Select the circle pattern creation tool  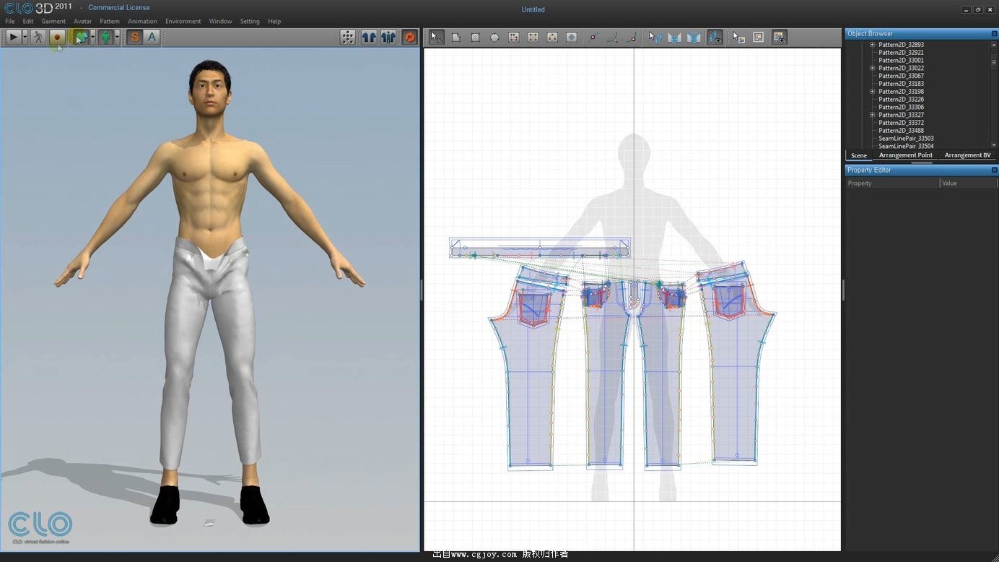click(494, 37)
